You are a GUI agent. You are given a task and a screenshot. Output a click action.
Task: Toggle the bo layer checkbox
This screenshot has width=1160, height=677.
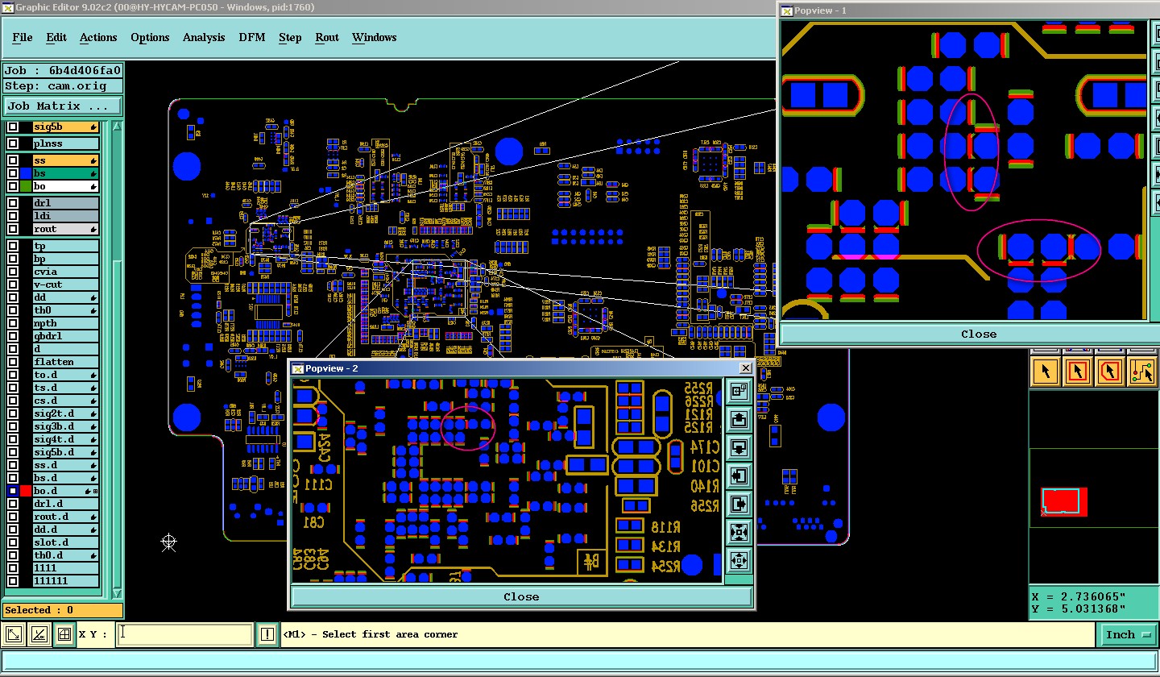tap(13, 186)
